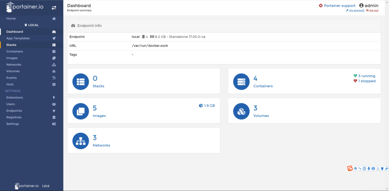Open the Settings sidebar entry
The height and width of the screenshot is (191, 389).
(x=13, y=124)
